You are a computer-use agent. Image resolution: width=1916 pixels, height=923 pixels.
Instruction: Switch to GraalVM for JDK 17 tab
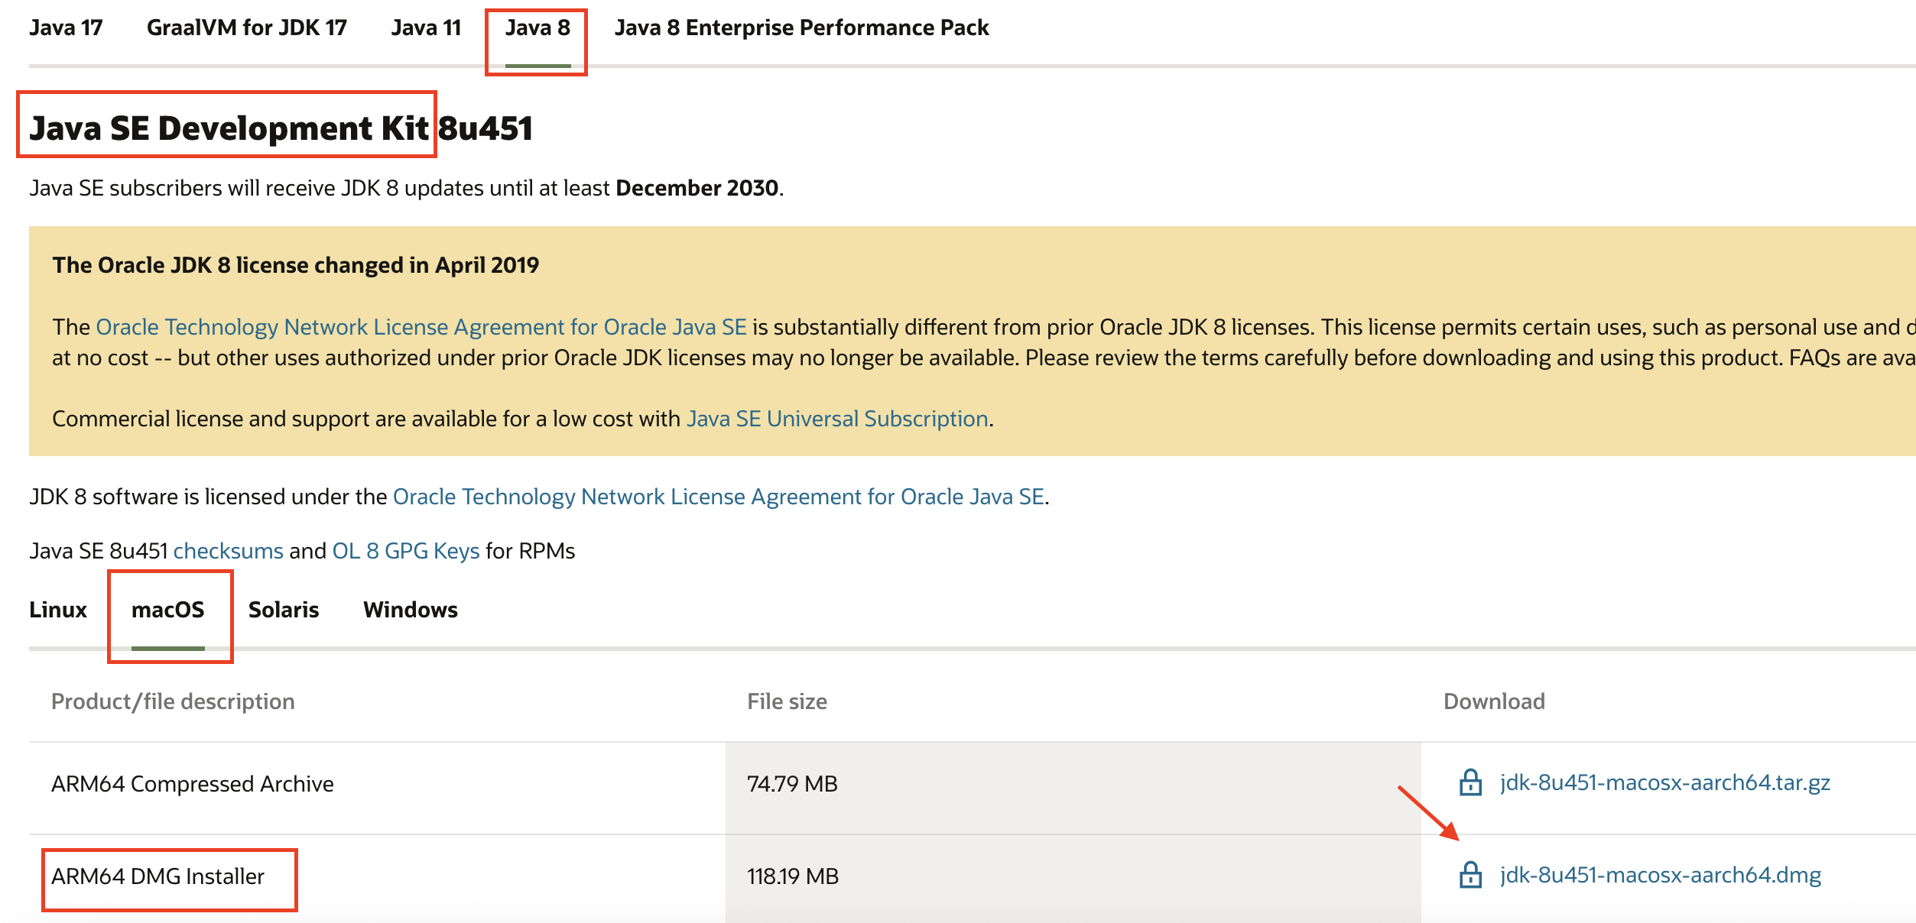click(246, 28)
